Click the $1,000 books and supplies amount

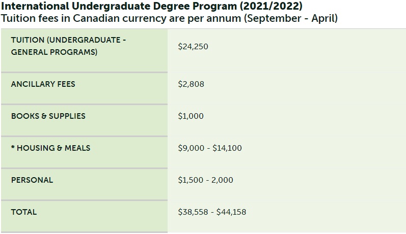click(x=191, y=116)
